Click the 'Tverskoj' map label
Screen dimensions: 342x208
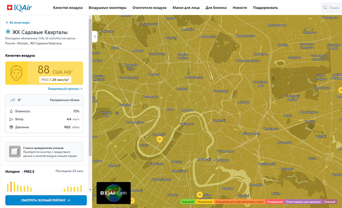point(182,89)
